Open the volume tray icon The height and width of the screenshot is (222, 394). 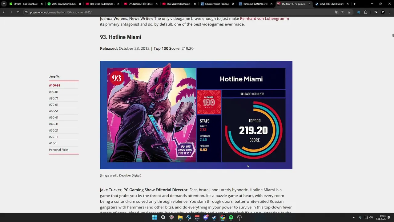click(371, 217)
